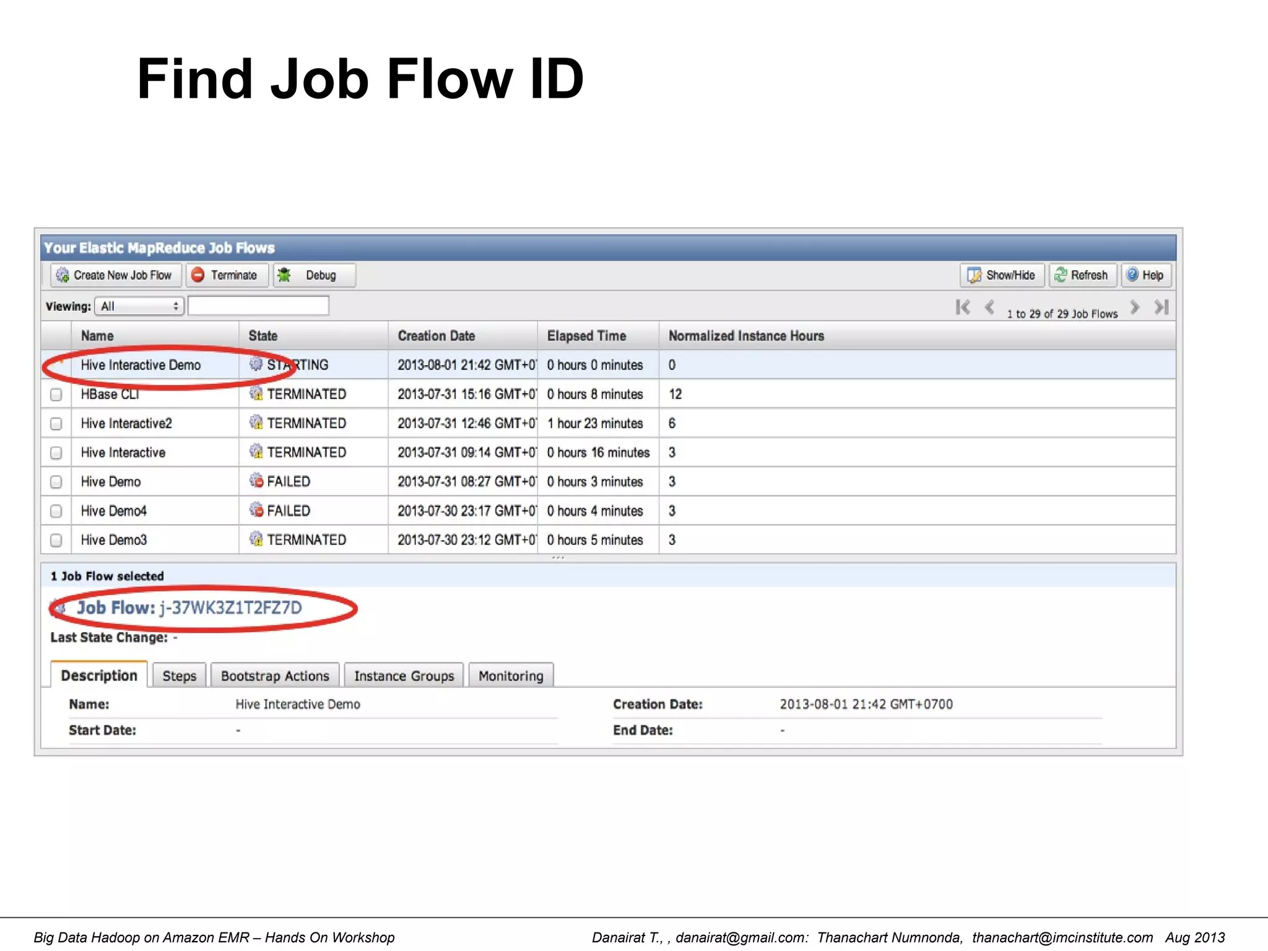Screen dimensions: 1268x951
Task: Check the Hive Interactive2 row checkbox
Action: (56, 423)
